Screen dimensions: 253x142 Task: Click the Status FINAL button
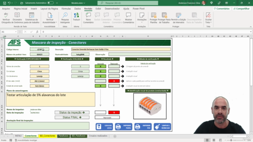72,118
